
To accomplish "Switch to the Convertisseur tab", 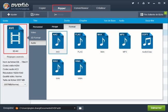I will click(81, 8).
